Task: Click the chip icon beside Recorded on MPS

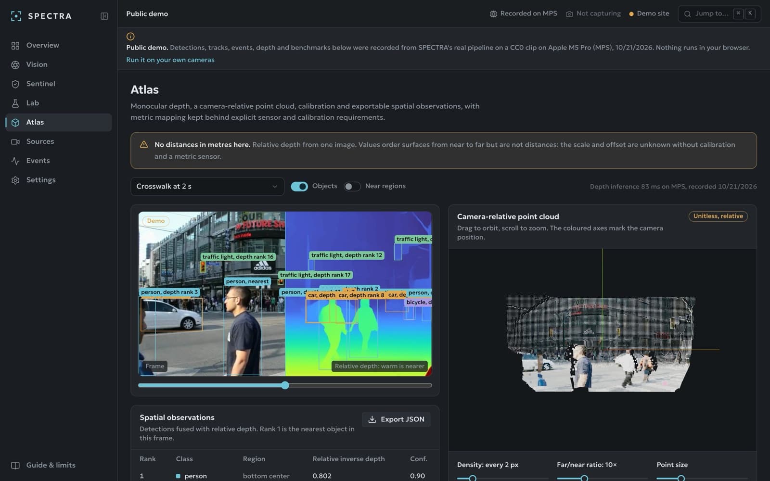Action: coord(493,14)
